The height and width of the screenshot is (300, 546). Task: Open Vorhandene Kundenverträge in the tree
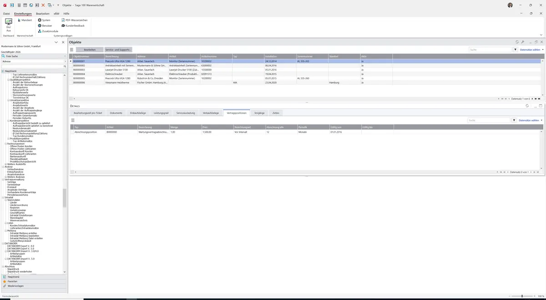pyautogui.click(x=21, y=192)
